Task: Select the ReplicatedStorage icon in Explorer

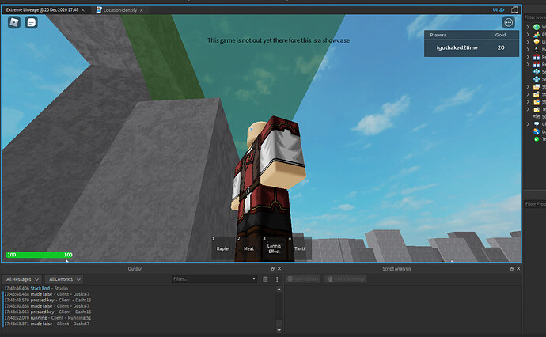Action: 537,64
